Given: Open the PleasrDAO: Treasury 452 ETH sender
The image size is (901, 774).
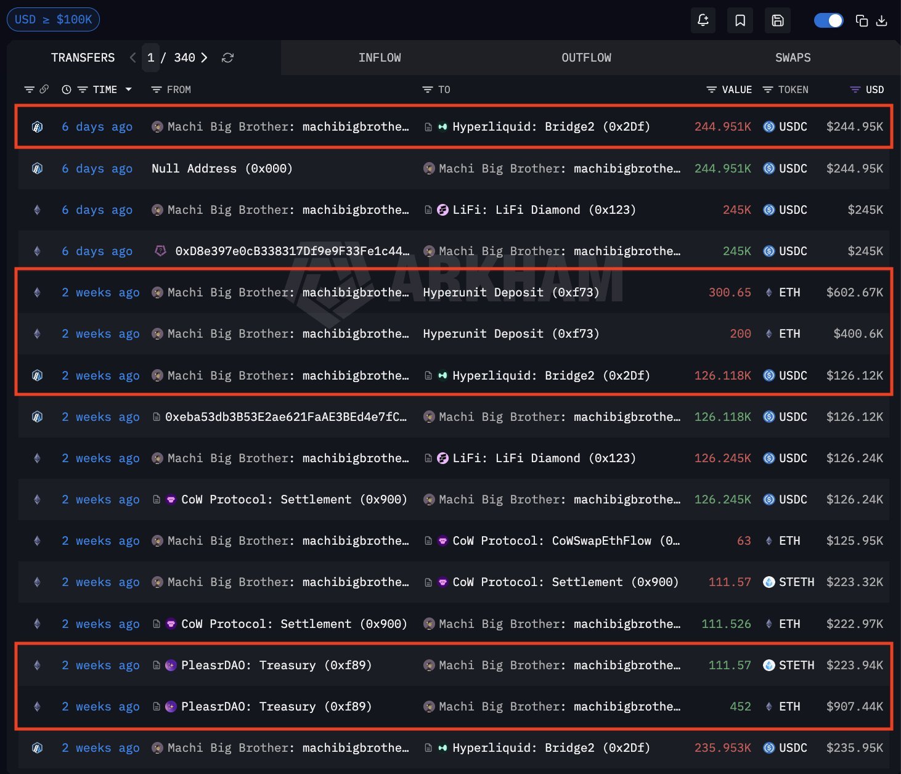Looking at the screenshot, I should point(276,706).
